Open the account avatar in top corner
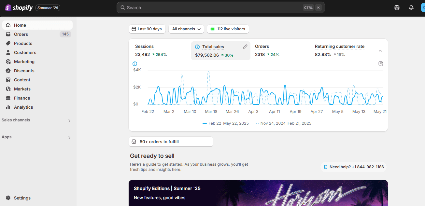Viewport: 425px width, 206px height. pos(423,7)
